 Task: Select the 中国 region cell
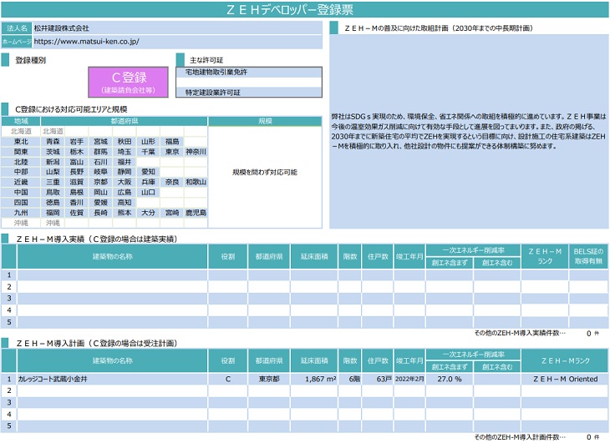point(21,192)
